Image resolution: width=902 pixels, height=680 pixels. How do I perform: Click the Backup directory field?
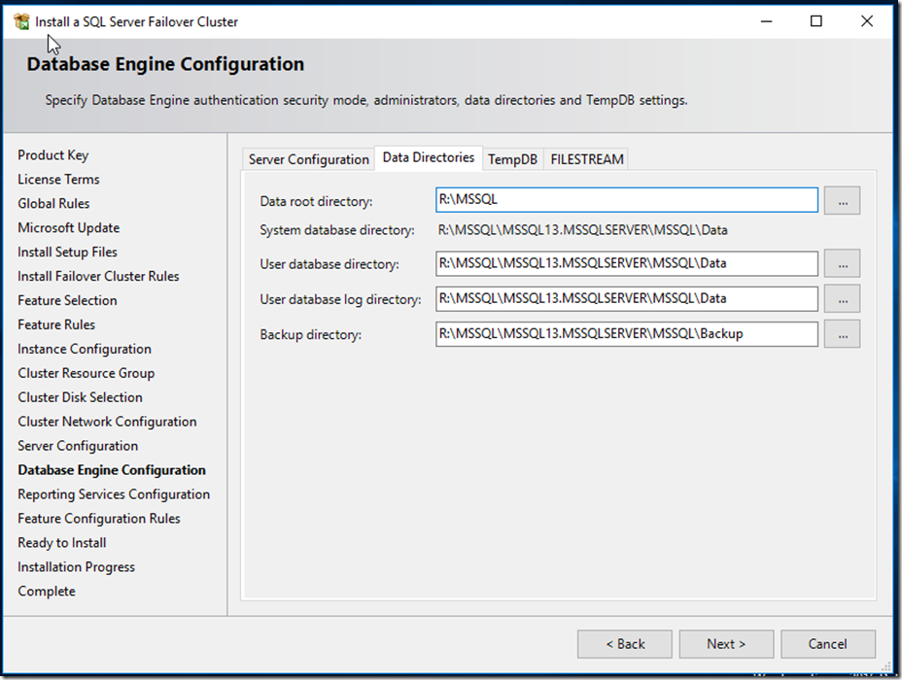point(627,334)
